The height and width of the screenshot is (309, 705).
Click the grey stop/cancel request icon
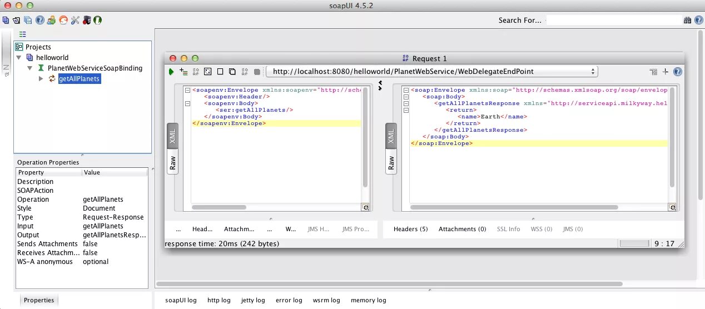click(257, 72)
